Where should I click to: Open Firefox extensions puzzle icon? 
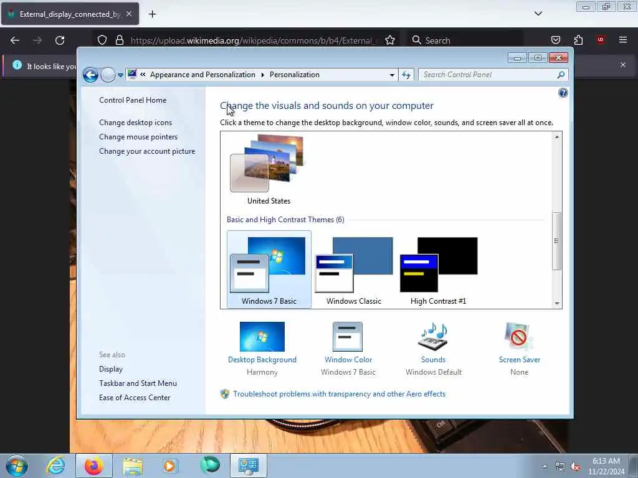click(x=578, y=40)
